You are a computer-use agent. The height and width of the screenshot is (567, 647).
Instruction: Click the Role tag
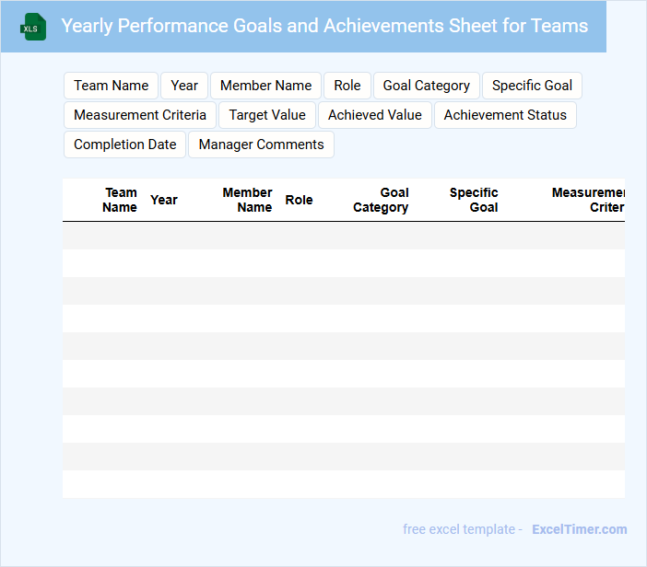point(347,86)
